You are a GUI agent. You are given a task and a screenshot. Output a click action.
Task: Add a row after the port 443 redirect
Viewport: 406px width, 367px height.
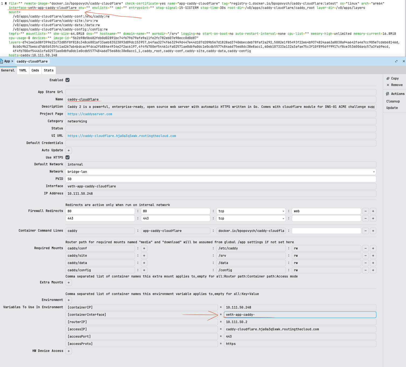click(x=373, y=218)
